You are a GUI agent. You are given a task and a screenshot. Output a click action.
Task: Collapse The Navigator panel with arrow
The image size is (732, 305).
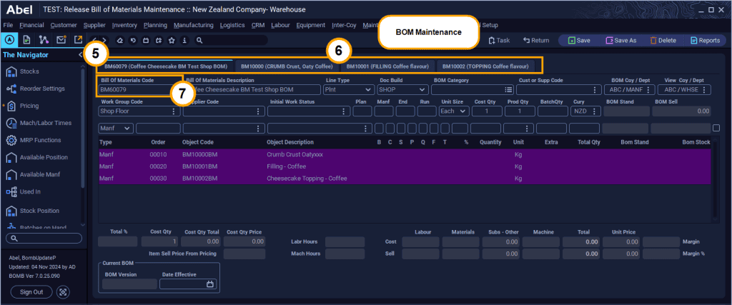coord(80,54)
